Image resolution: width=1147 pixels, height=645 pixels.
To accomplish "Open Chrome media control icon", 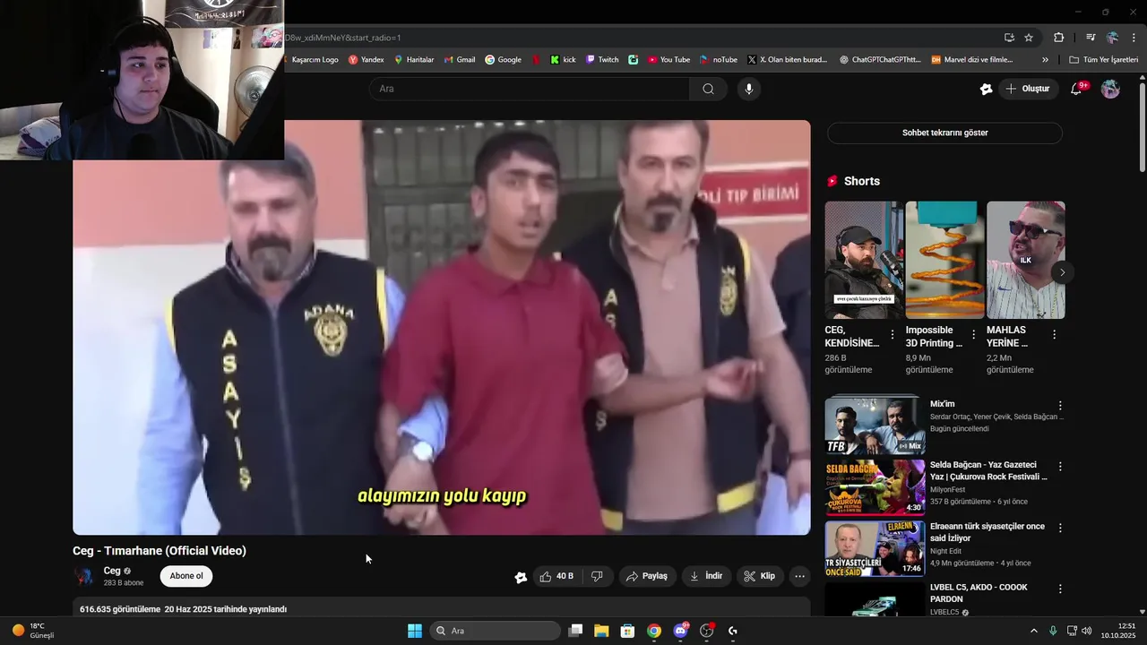I will point(1091,38).
